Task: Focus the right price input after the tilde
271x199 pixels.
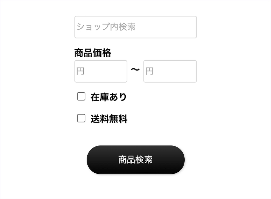Action: coord(169,71)
